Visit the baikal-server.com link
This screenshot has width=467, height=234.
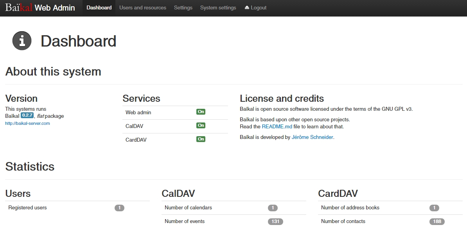tap(27, 123)
